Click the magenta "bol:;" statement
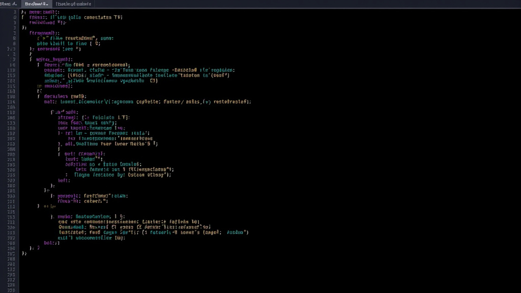The image size is (521, 293). click(52, 243)
